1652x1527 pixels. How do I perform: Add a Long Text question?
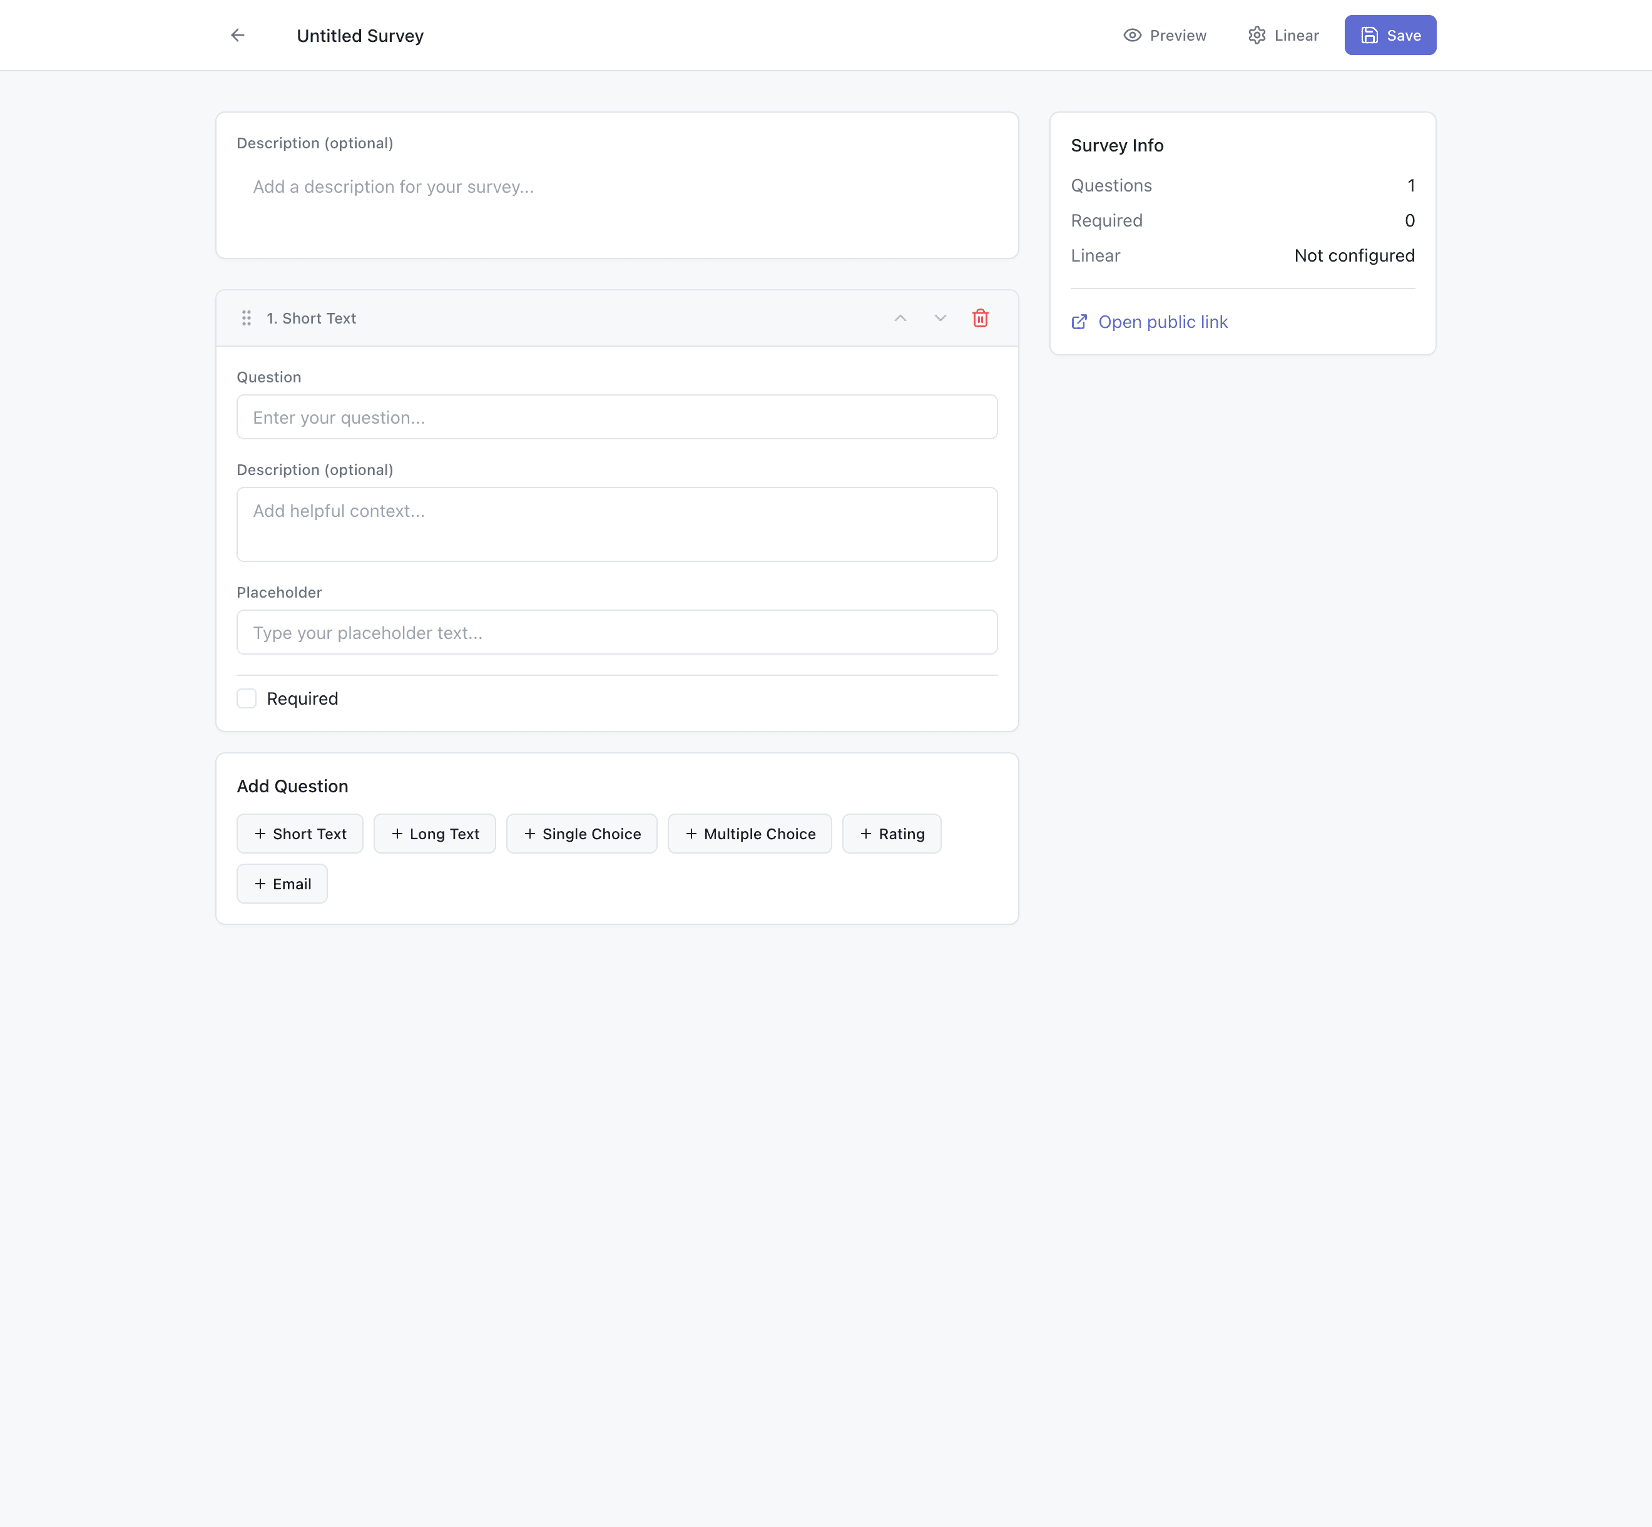[434, 833]
